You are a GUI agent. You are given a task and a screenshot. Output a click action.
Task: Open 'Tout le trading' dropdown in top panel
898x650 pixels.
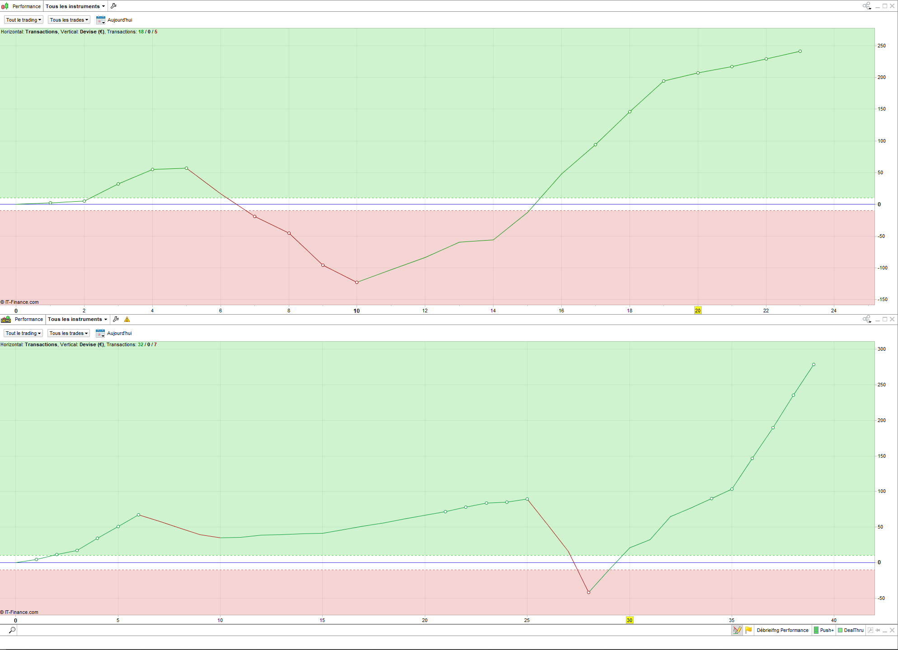(x=24, y=20)
